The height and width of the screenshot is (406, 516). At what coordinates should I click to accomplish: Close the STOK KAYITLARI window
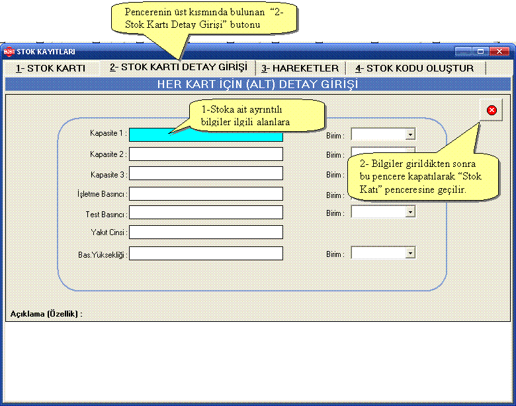click(x=499, y=52)
